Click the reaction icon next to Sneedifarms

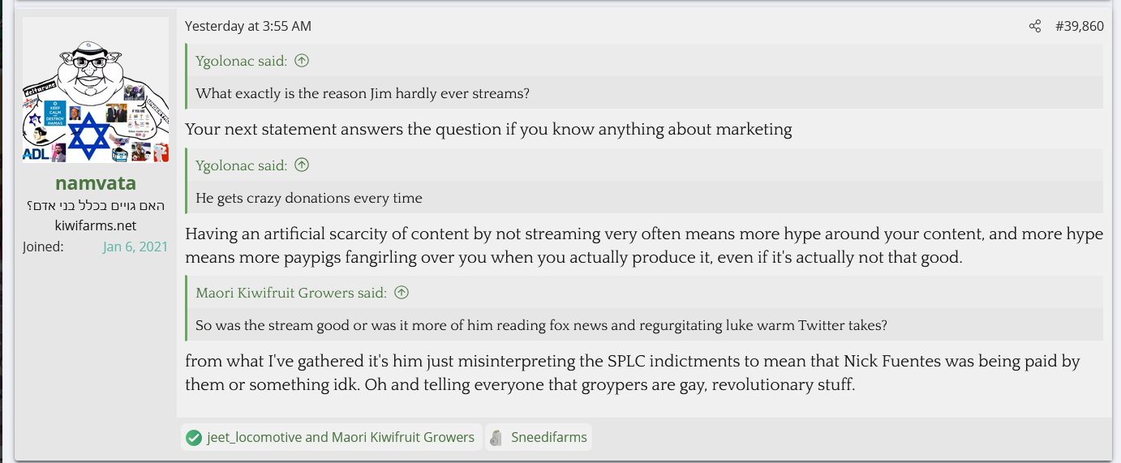pyautogui.click(x=498, y=438)
